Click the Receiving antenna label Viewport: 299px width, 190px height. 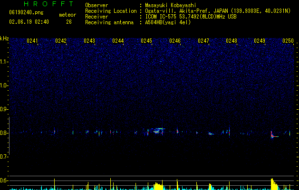click(x=109, y=22)
